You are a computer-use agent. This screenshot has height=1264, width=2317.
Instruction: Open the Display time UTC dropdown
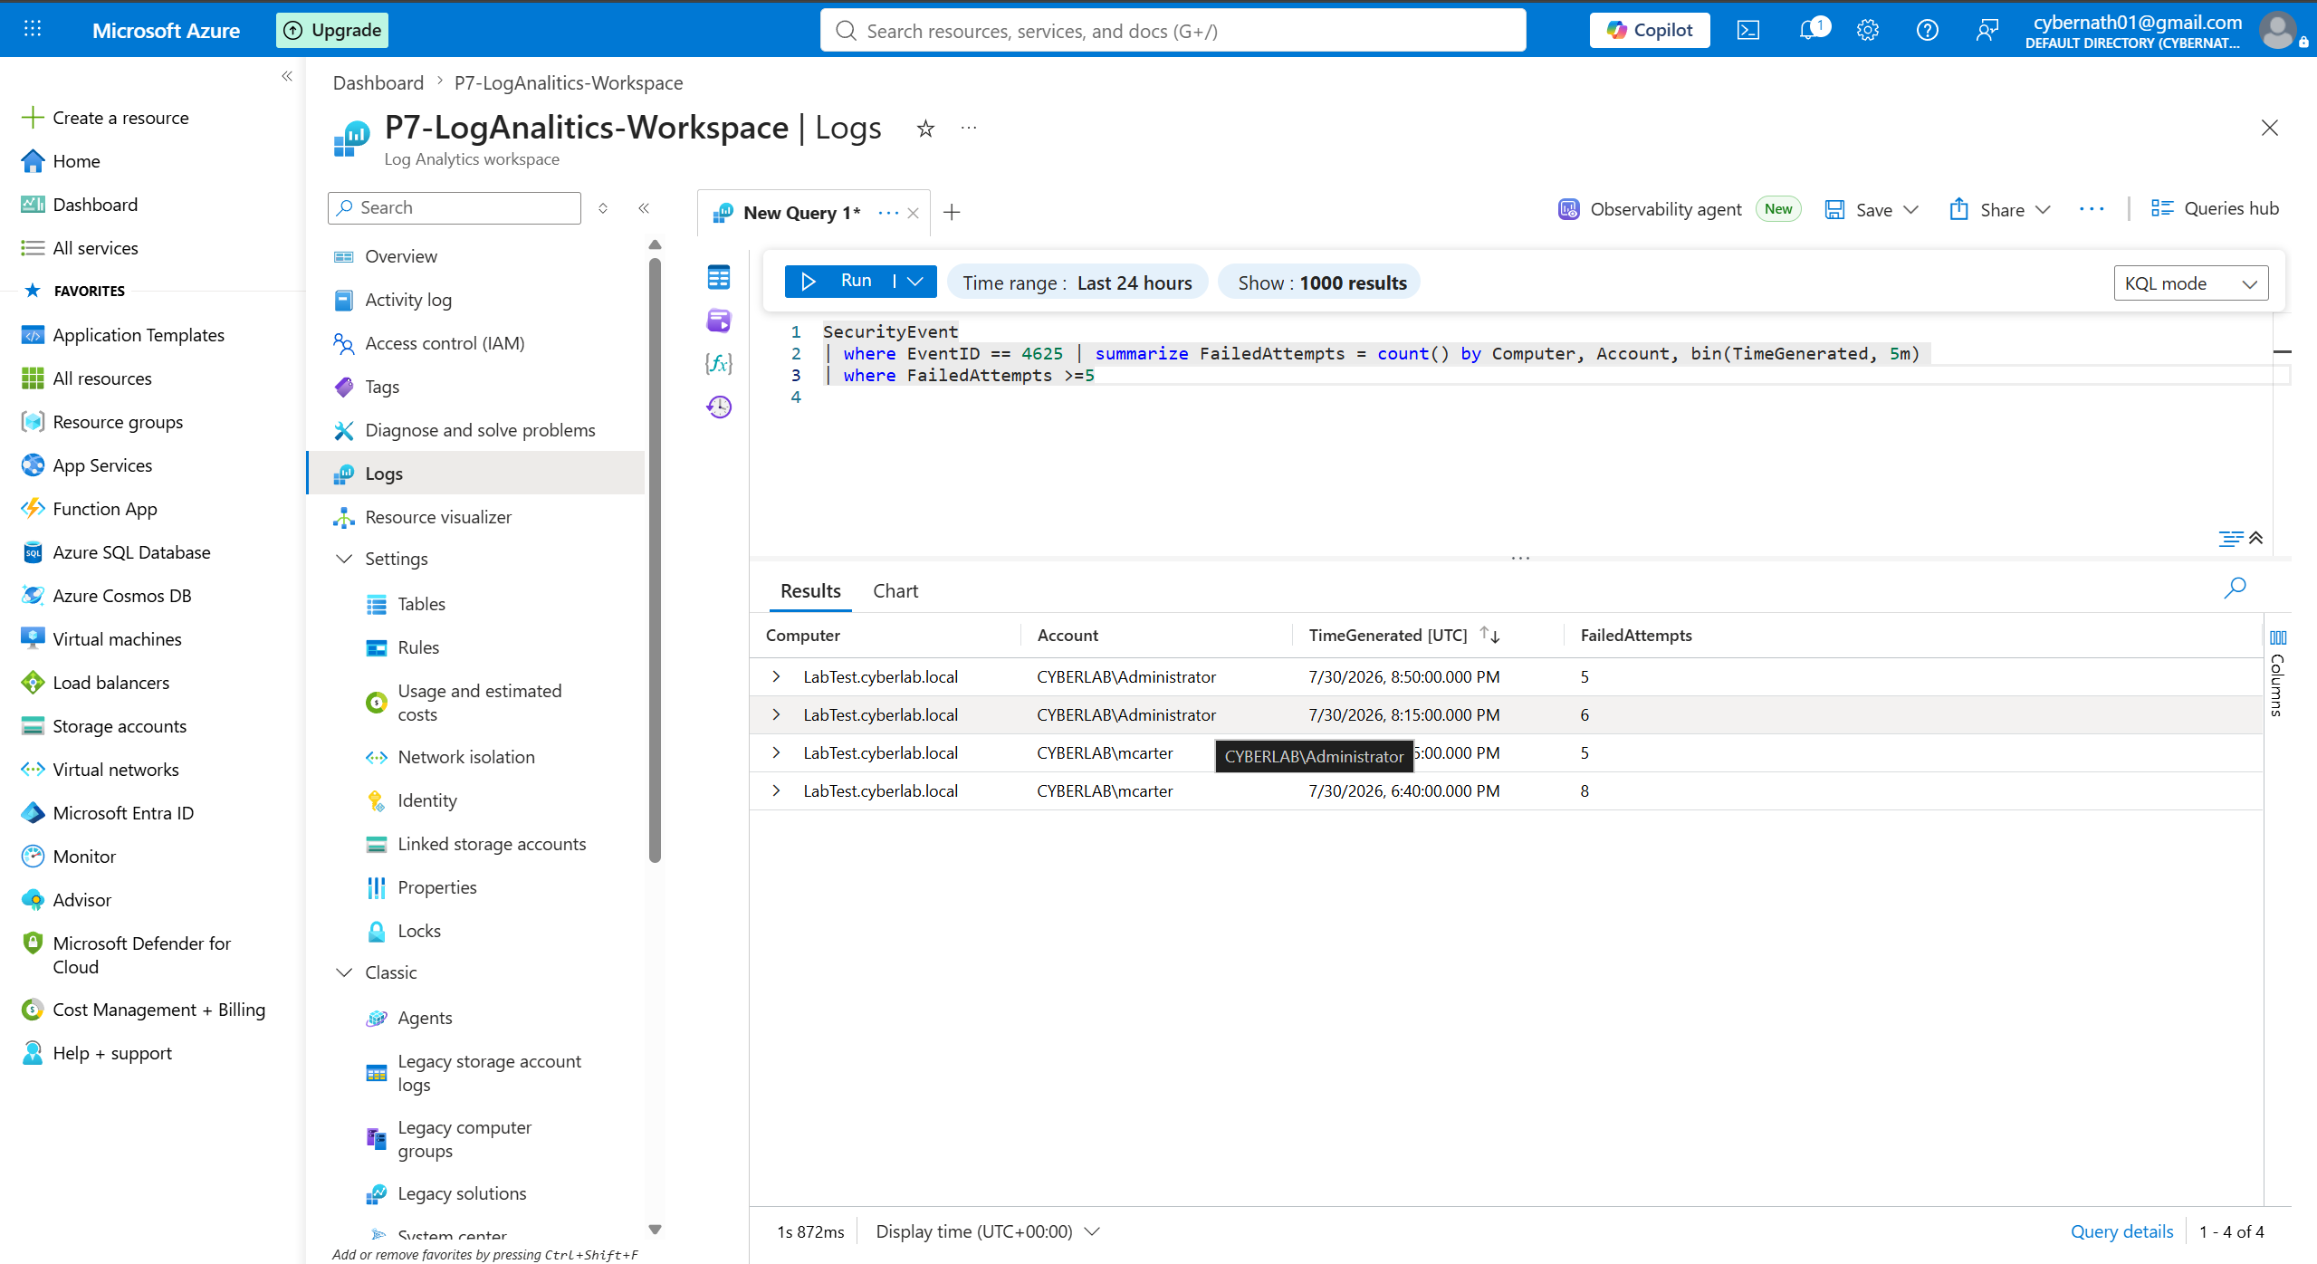coord(988,1231)
